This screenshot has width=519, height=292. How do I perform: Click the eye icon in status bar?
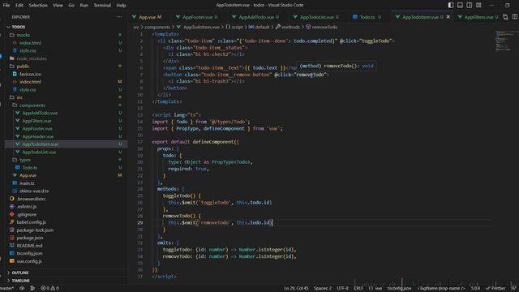pos(22,289)
